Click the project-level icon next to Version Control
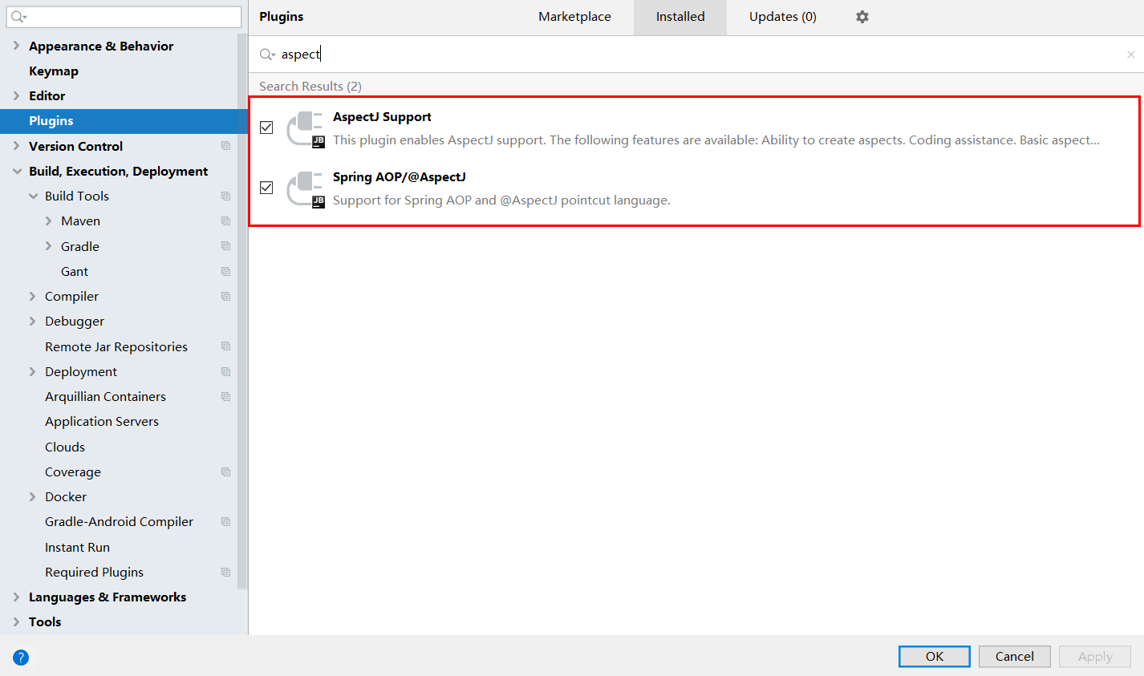This screenshot has width=1144, height=676. point(225,146)
